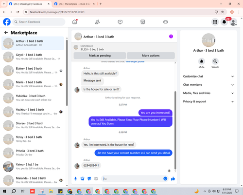The width and height of the screenshot is (243, 195).
Task: Open the Elaine - 3 bed 3 bath conversation
Action: pyautogui.click(x=33, y=70)
